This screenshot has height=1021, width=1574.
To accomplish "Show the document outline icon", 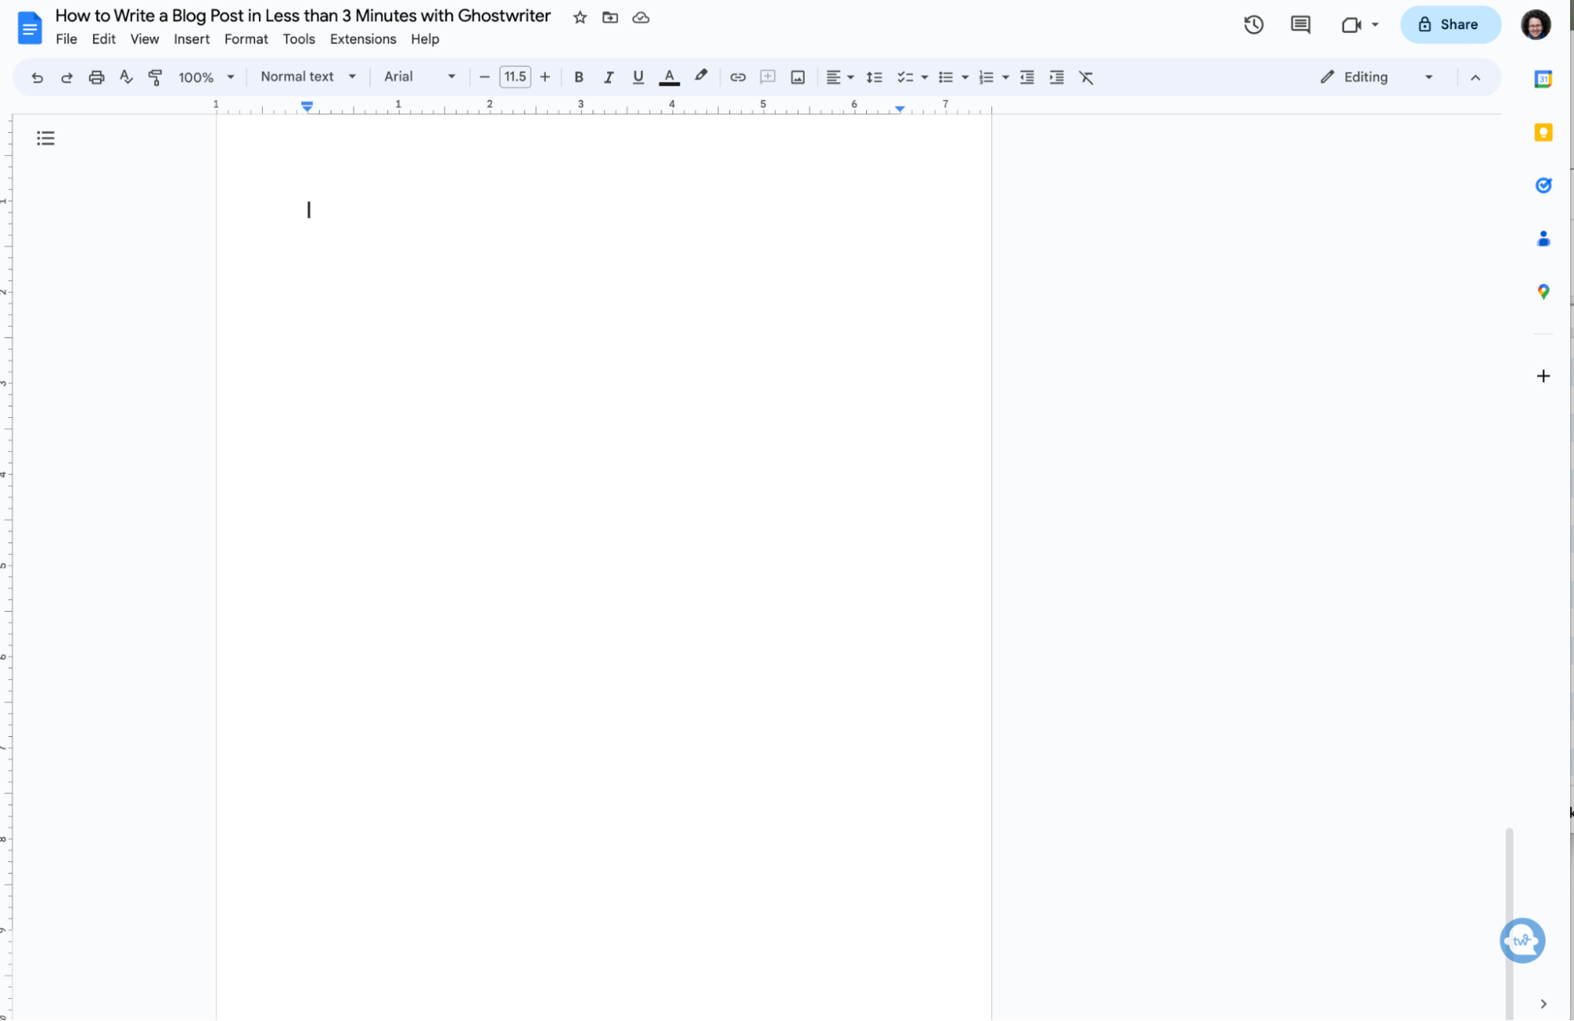I will click(46, 139).
